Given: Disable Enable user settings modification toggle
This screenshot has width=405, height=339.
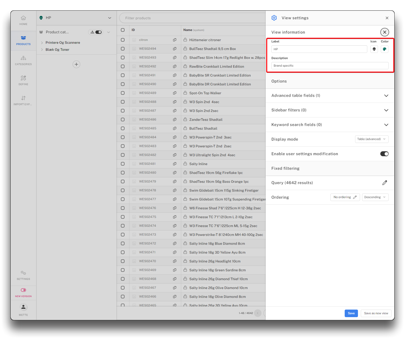Looking at the screenshot, I should 384,154.
